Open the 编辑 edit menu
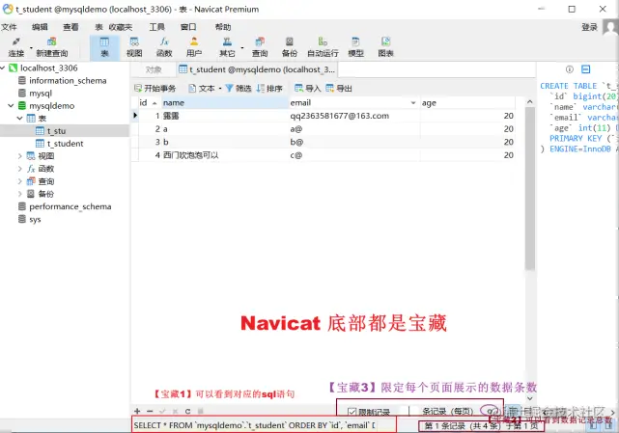This screenshot has height=433, width=619. (x=40, y=27)
